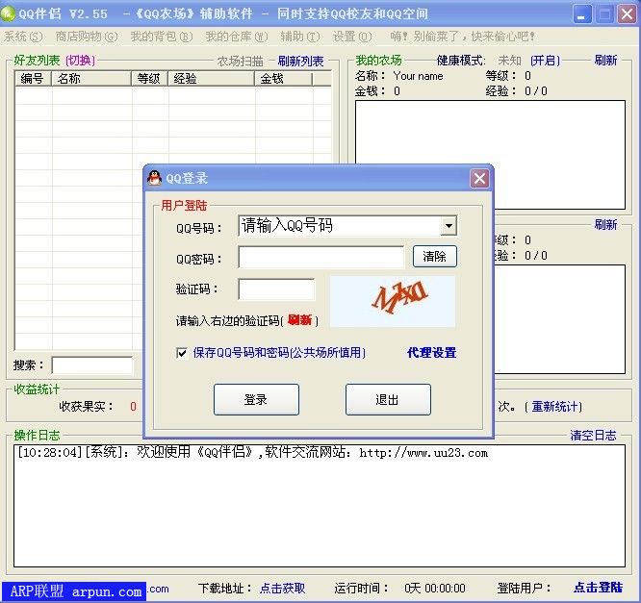The image size is (641, 603).
Task: Click 清空日志 link
Action: pos(593,435)
